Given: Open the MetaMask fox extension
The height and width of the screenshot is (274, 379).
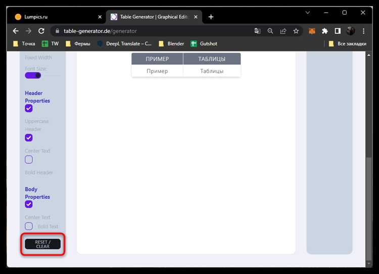Looking at the screenshot, I should 312,31.
